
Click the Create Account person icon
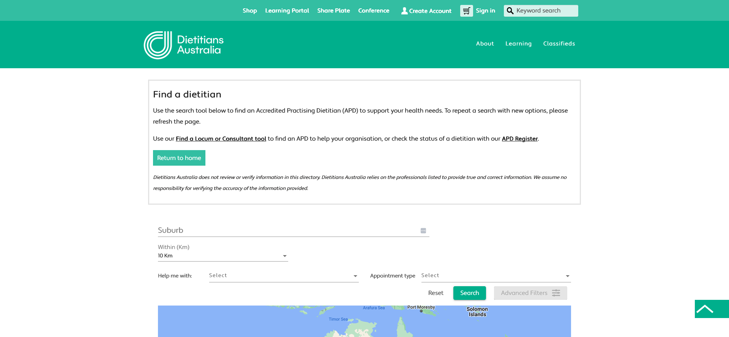tap(404, 11)
